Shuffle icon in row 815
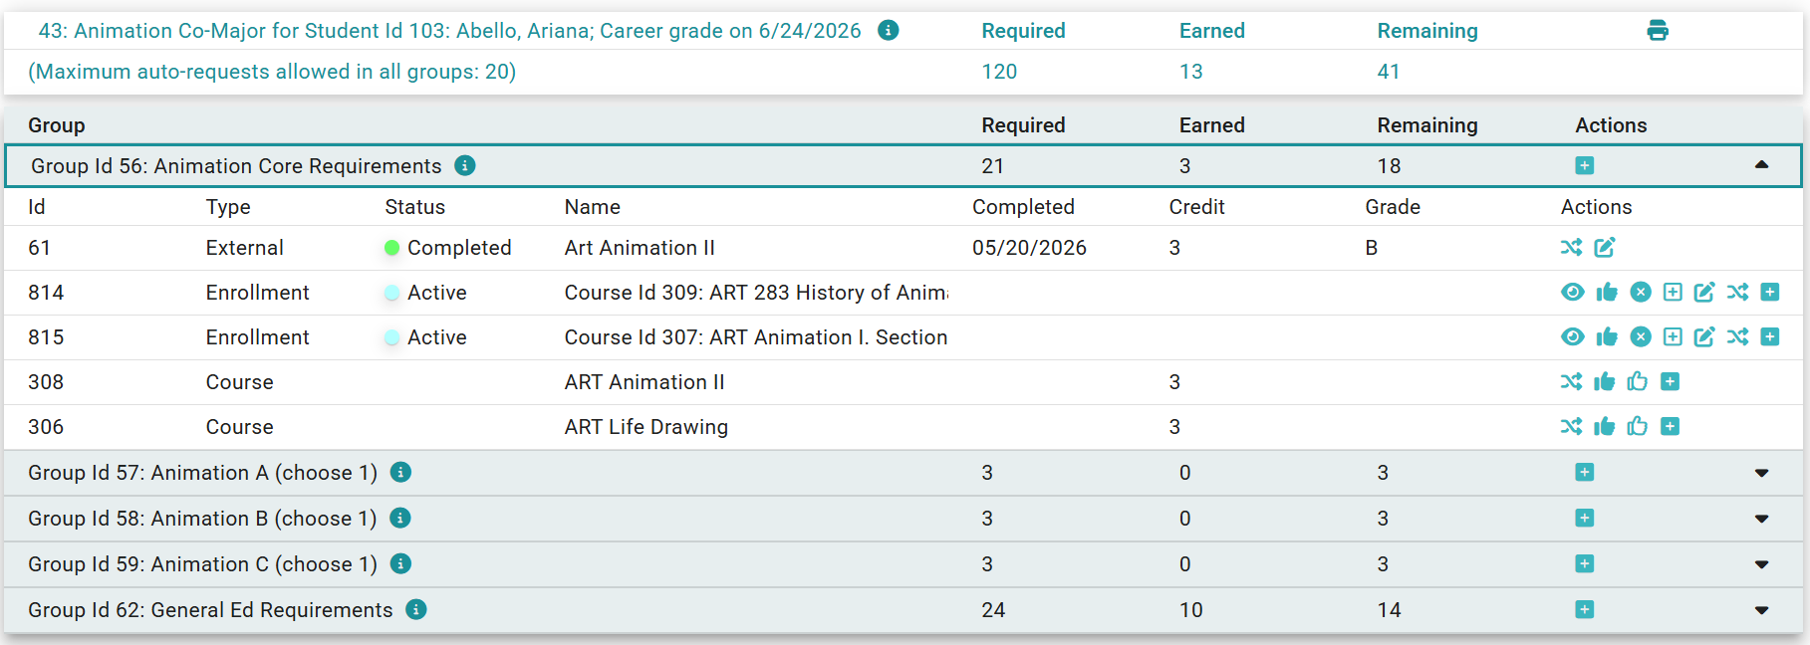The image size is (1810, 645). tap(1738, 336)
